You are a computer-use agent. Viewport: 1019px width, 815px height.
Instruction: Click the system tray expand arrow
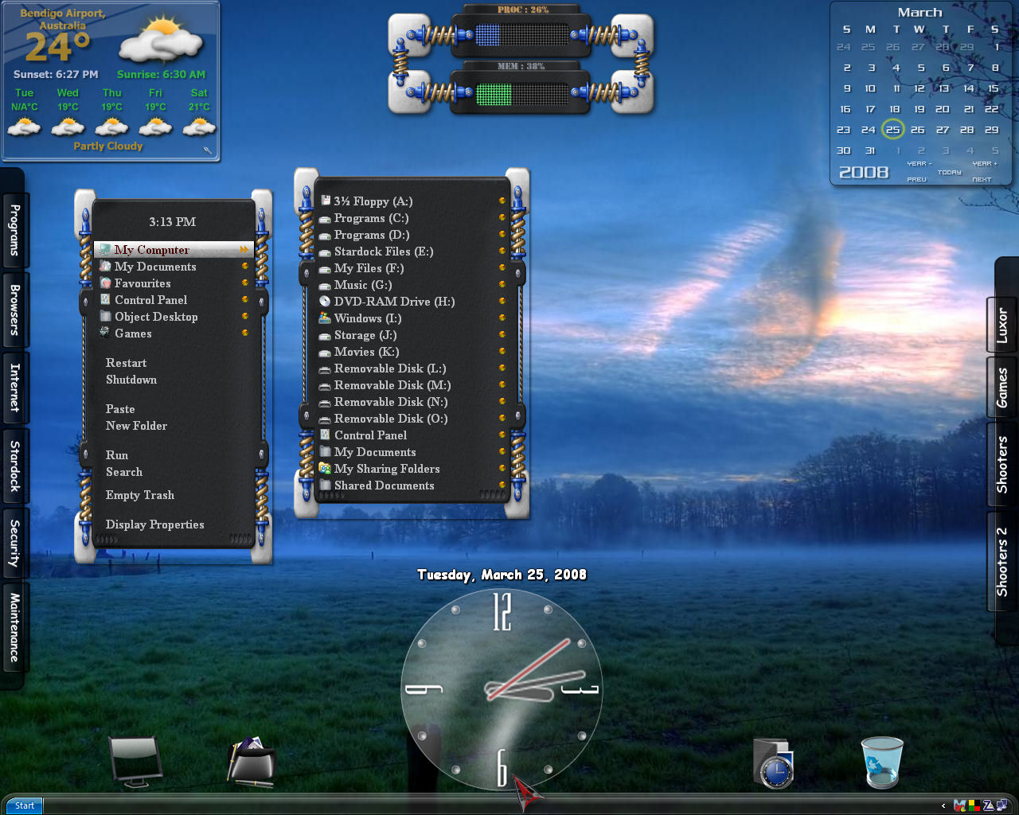pos(943,805)
